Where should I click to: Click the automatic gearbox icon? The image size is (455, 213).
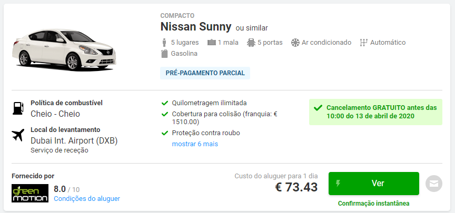(363, 43)
